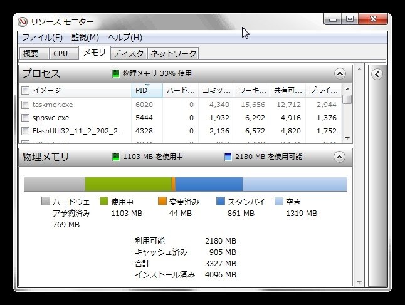Click PID value 4328
Screen dimensions: 405x305
click(144, 131)
